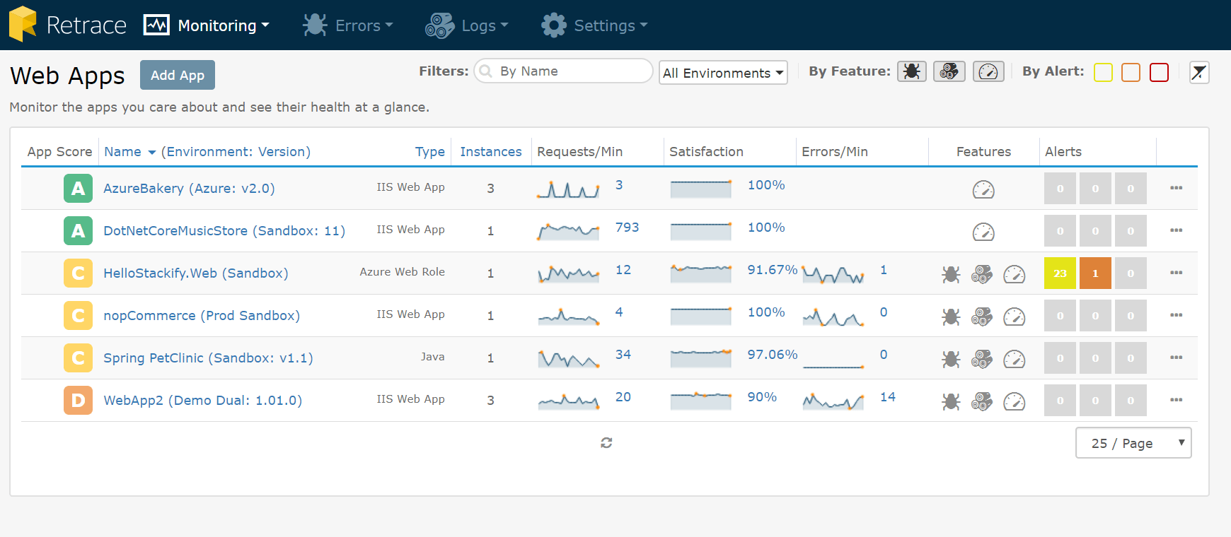The image size is (1231, 537).
Task: Click HelloStackify.Web's C score badge
Action: pos(78,273)
